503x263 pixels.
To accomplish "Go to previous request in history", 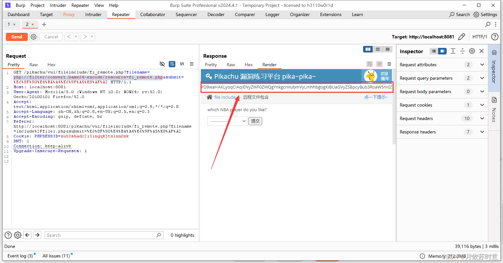I will tap(69, 37).
